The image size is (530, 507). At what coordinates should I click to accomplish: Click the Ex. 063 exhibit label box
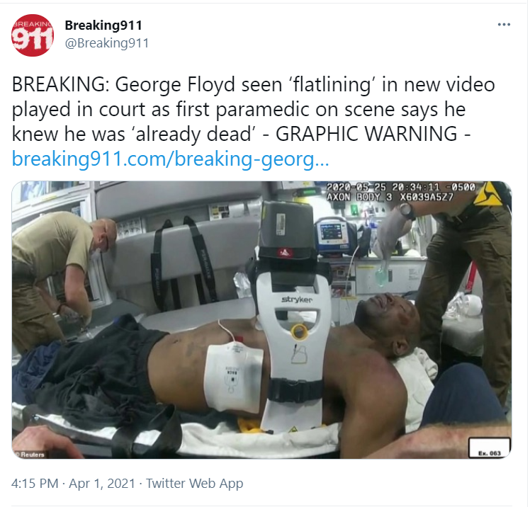click(x=490, y=448)
